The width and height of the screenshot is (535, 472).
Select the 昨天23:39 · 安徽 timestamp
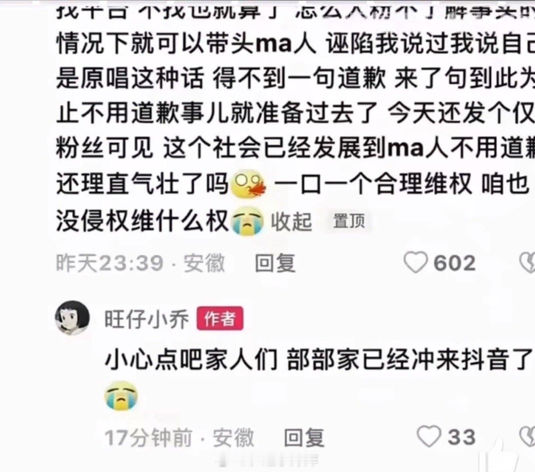[x=141, y=264]
